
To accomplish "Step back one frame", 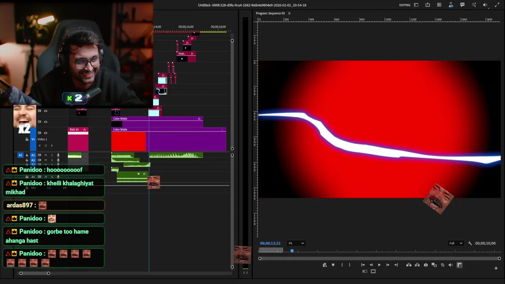I will click(371, 265).
